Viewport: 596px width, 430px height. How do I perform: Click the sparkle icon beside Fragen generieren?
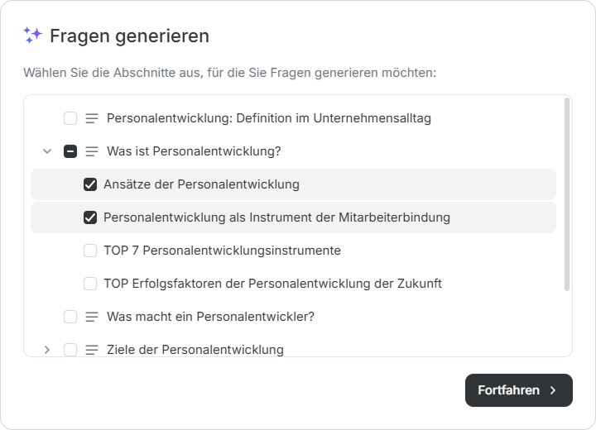coord(33,35)
